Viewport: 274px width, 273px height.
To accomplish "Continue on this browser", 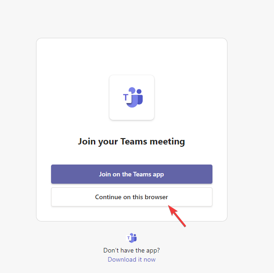I will [132, 197].
